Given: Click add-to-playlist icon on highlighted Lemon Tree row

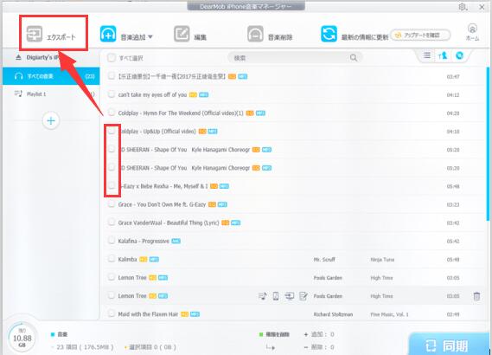Looking at the screenshot, I should [x=262, y=296].
